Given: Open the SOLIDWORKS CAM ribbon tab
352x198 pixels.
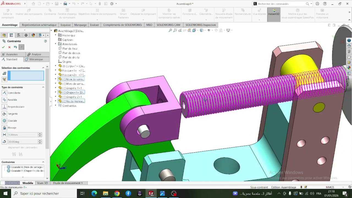Looking at the screenshot, I should (x=168, y=25).
